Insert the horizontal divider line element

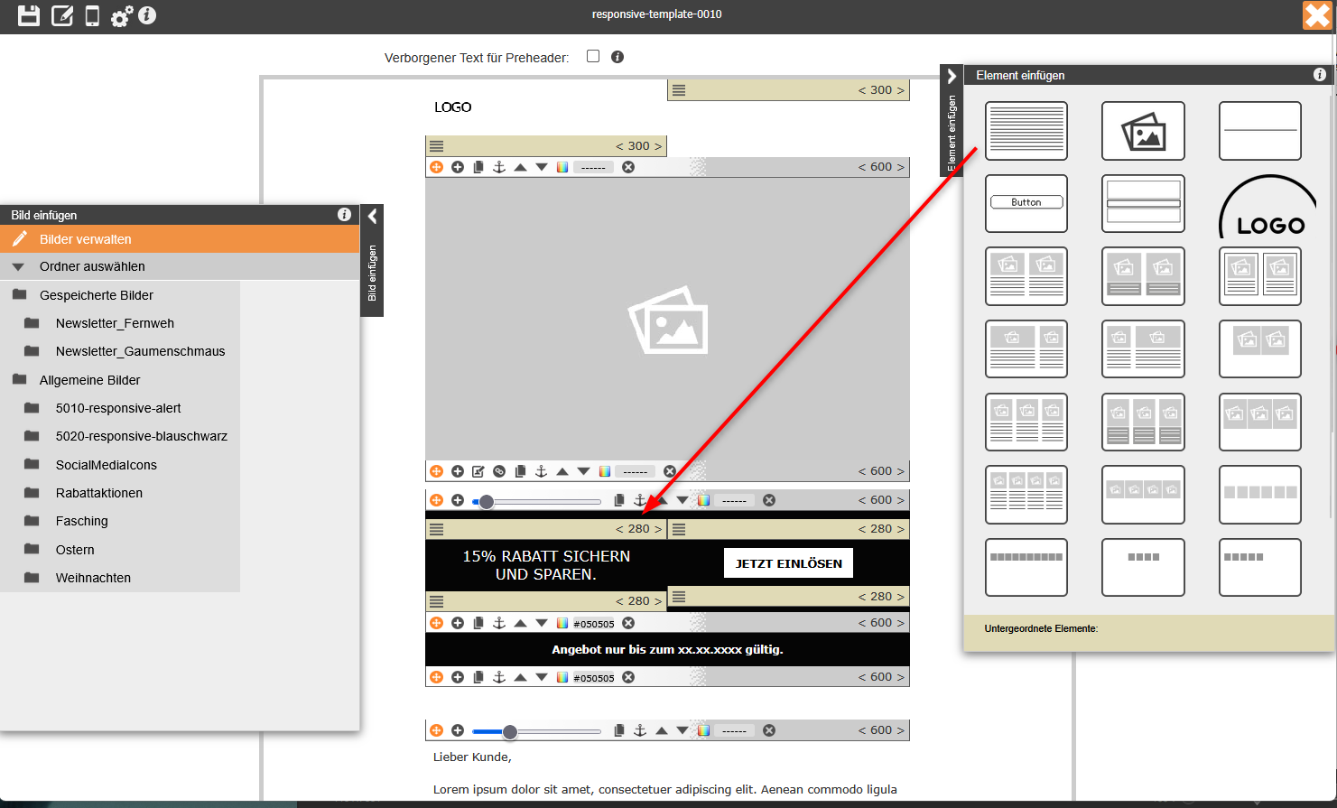(x=1259, y=131)
